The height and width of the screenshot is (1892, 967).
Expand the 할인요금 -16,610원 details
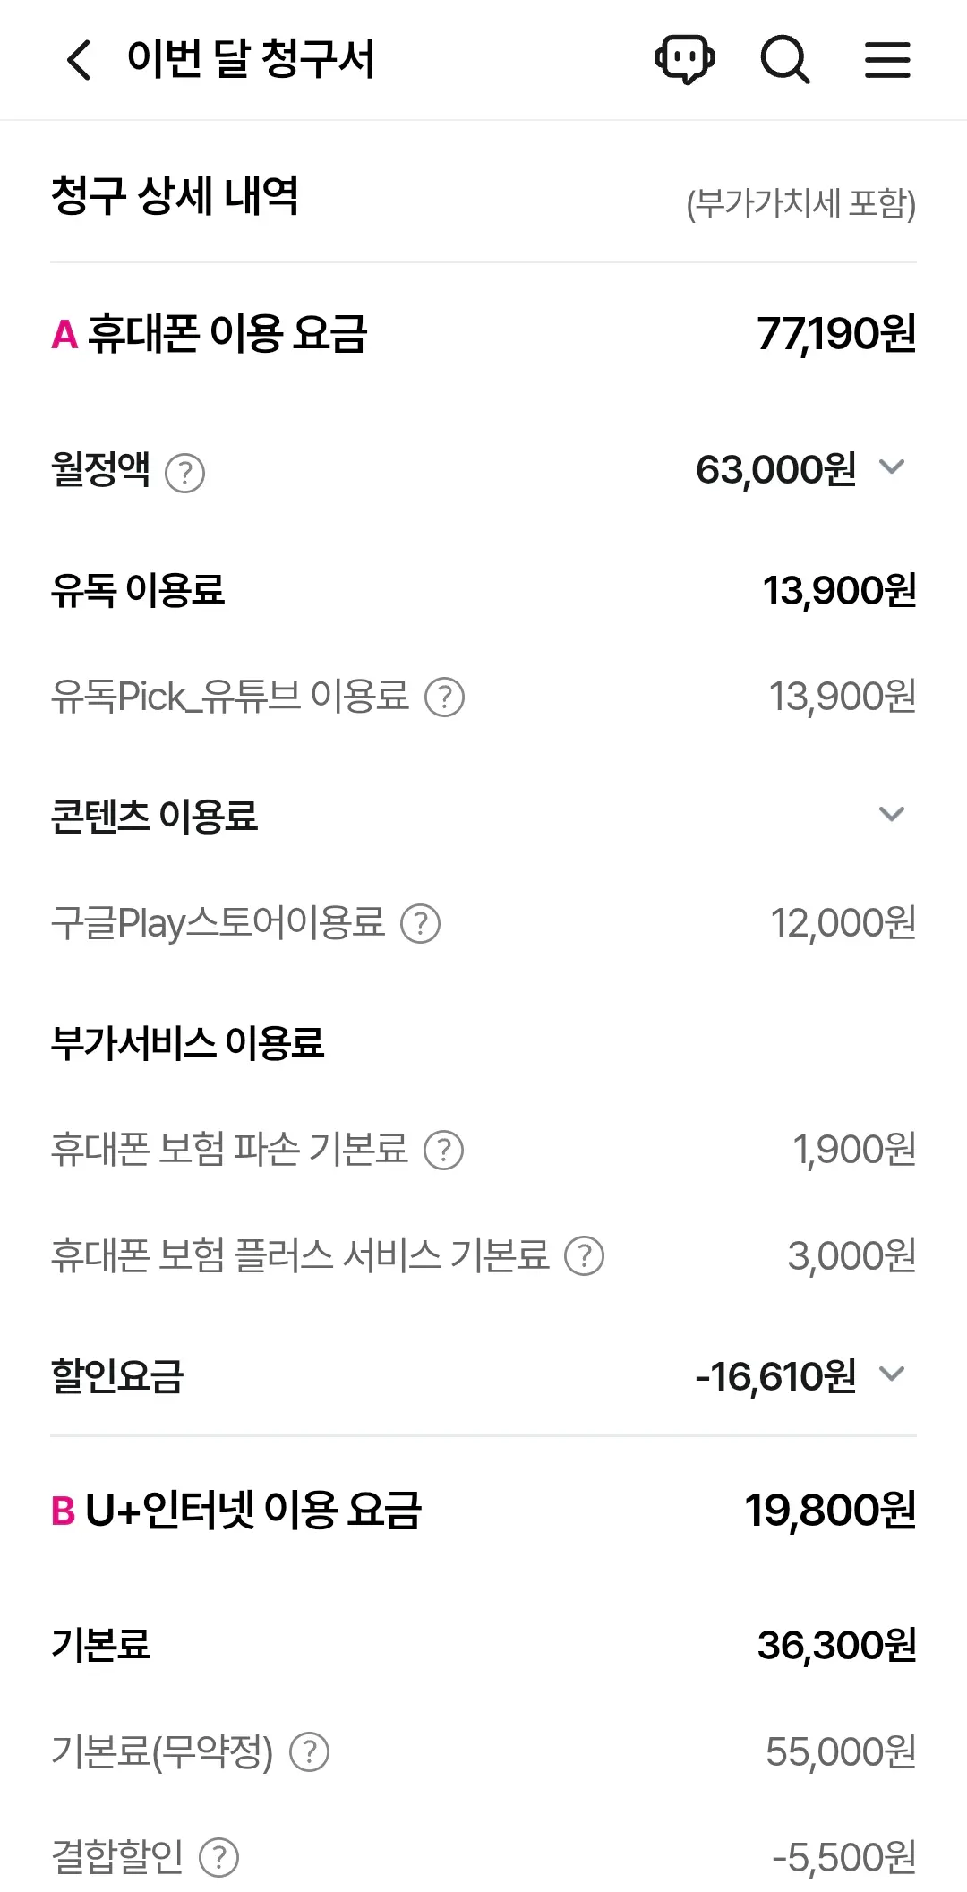(892, 1374)
